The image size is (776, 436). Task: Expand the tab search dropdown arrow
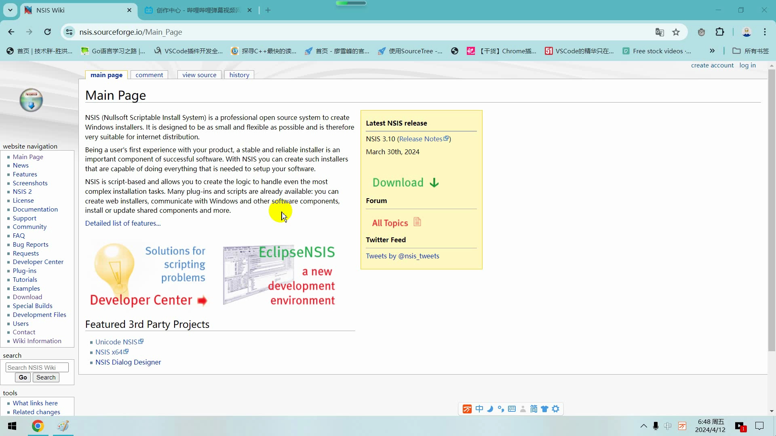point(10,10)
